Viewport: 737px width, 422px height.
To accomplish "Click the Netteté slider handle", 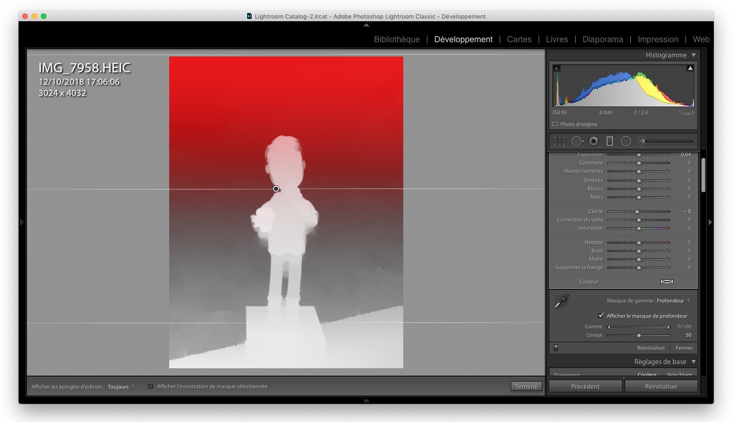I will click(x=639, y=243).
